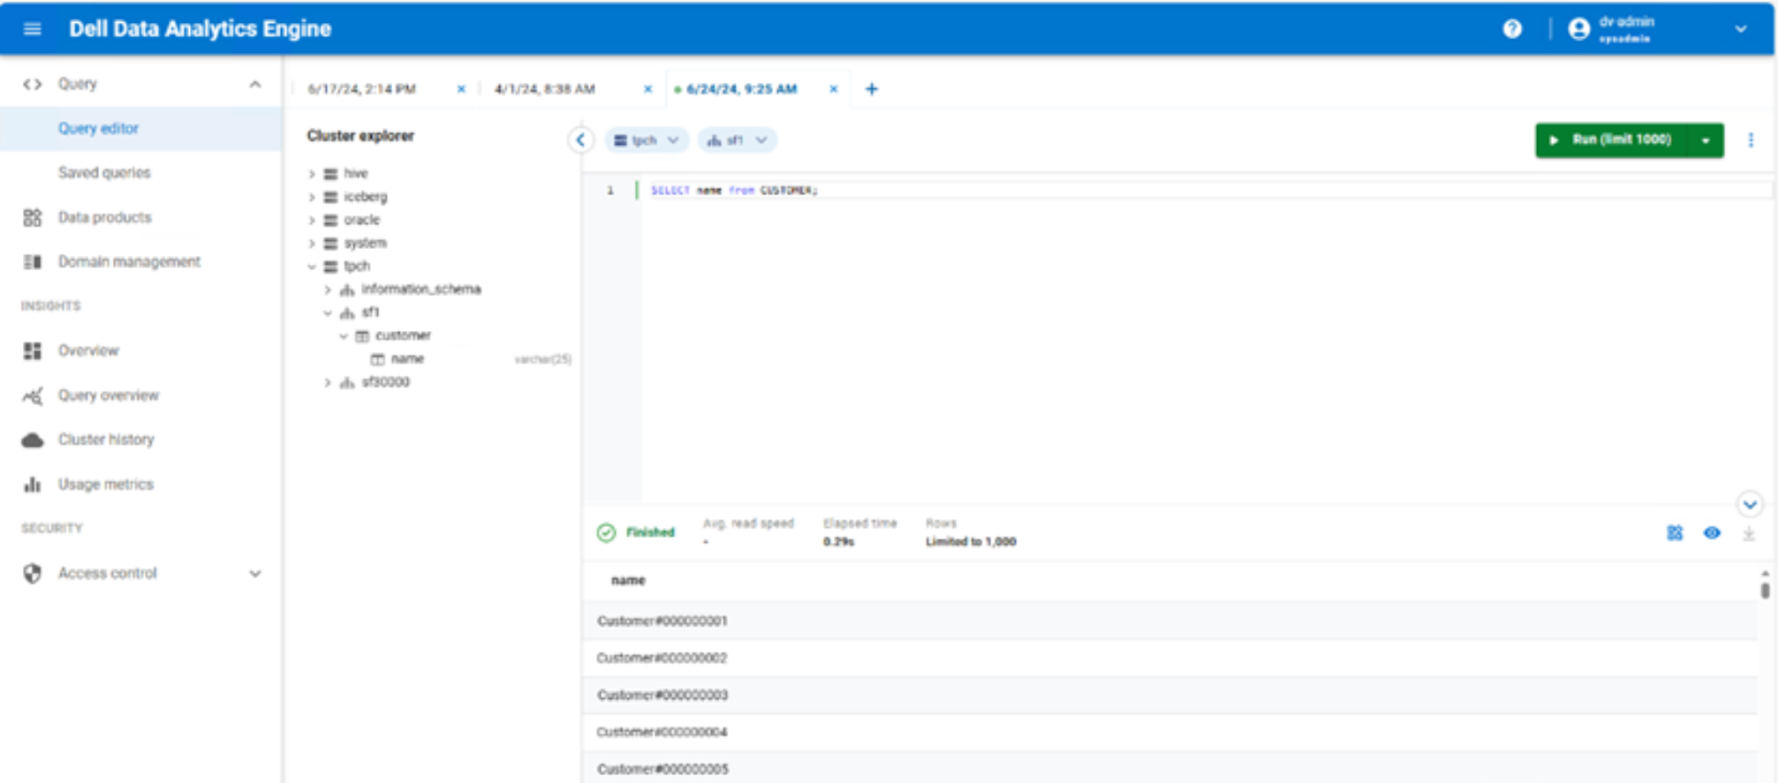The width and height of the screenshot is (1779, 783).
Task: Create data product from results icon
Action: click(x=1675, y=533)
